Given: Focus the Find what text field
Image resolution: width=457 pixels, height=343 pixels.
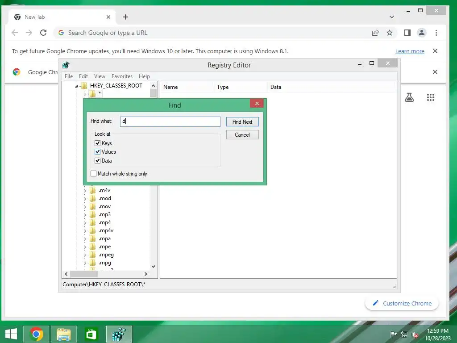Looking at the screenshot, I should [170, 121].
